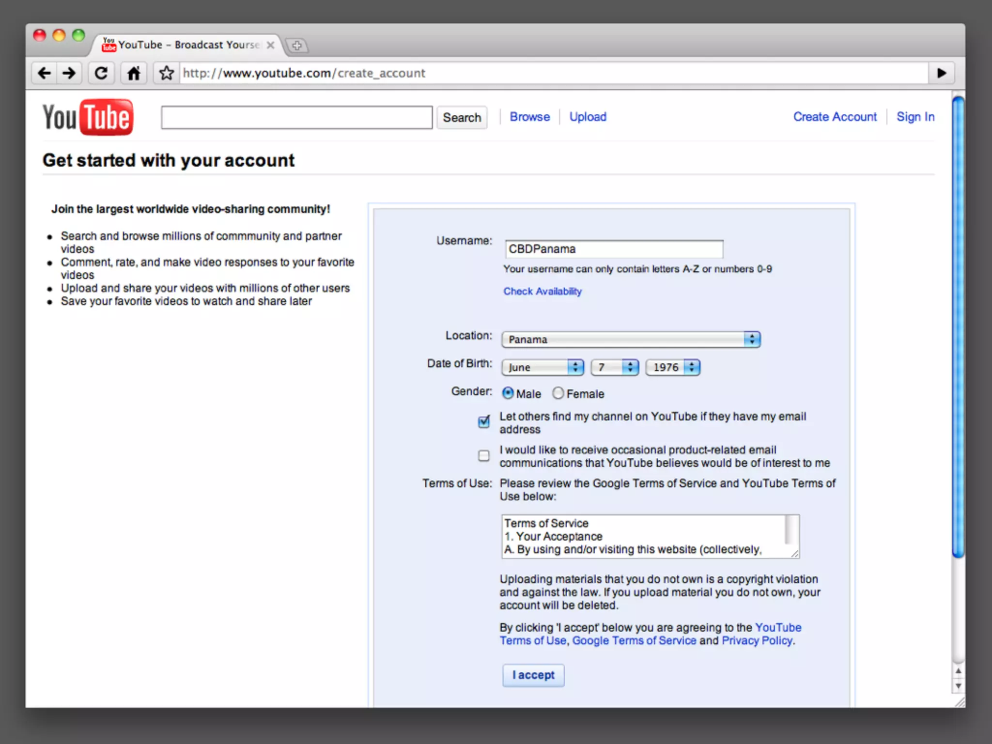This screenshot has height=744, width=992.
Task: Reload the page with refresh icon
Action: [x=101, y=73]
